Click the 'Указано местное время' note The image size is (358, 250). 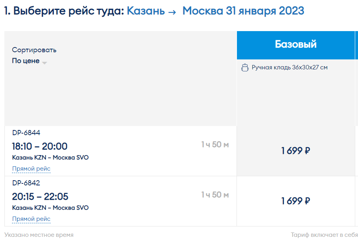(x=39, y=235)
